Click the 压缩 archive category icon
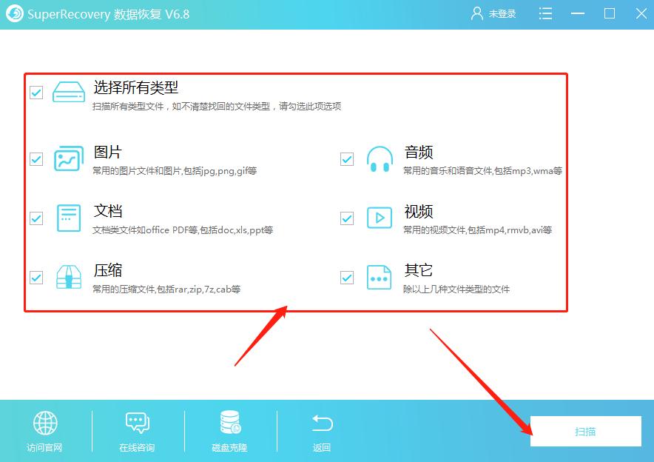Image resolution: width=654 pixels, height=462 pixels. point(68,278)
